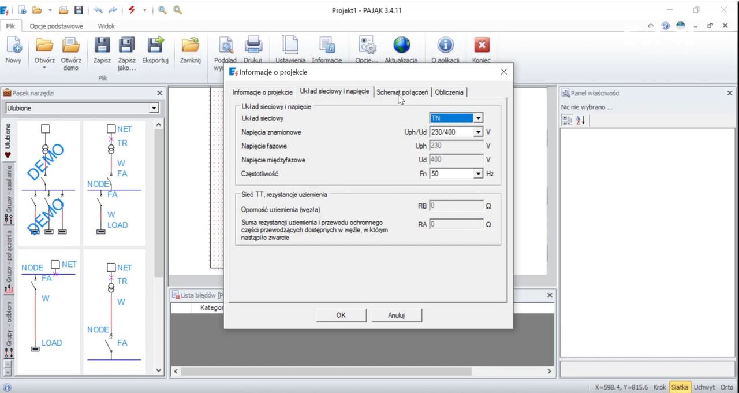
Task: Open Ustawienia settings icon
Action: tap(289, 45)
